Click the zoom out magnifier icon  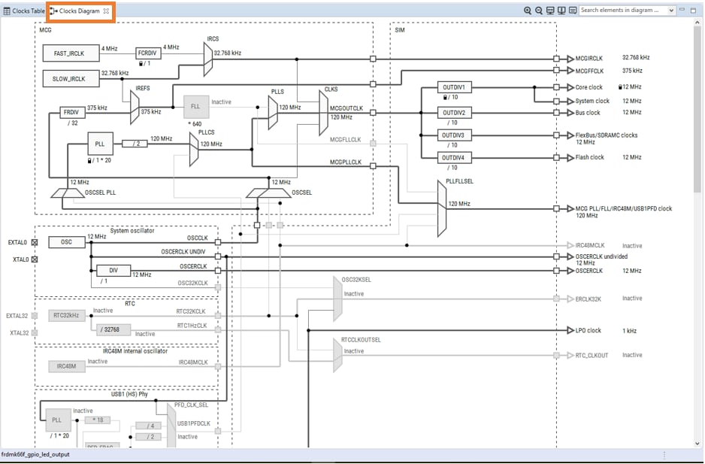point(539,11)
